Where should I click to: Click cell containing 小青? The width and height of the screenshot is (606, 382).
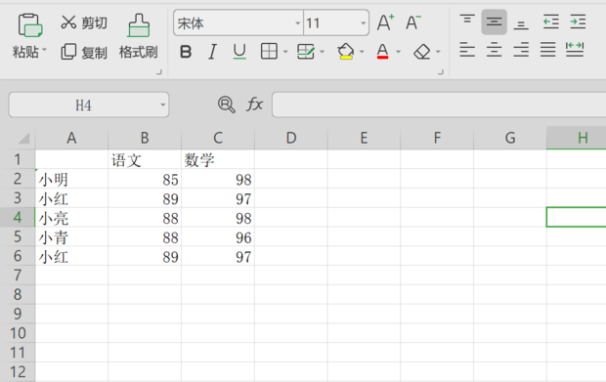click(x=71, y=236)
